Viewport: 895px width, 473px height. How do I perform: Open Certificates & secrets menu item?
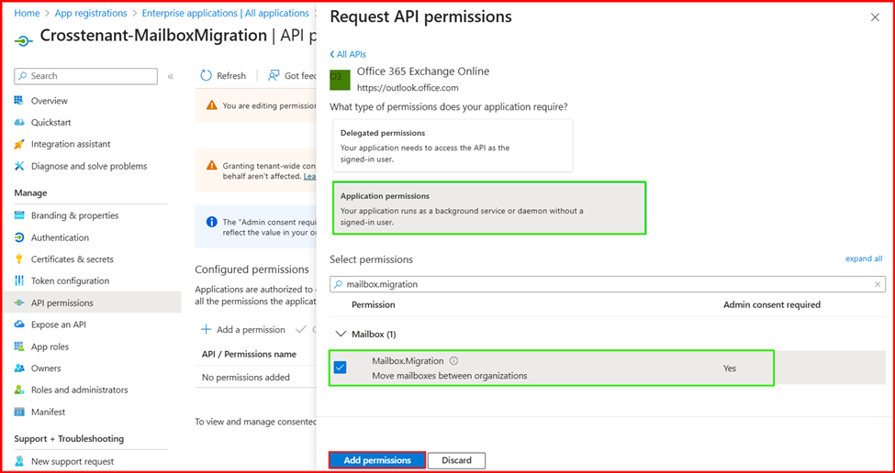pos(72,259)
